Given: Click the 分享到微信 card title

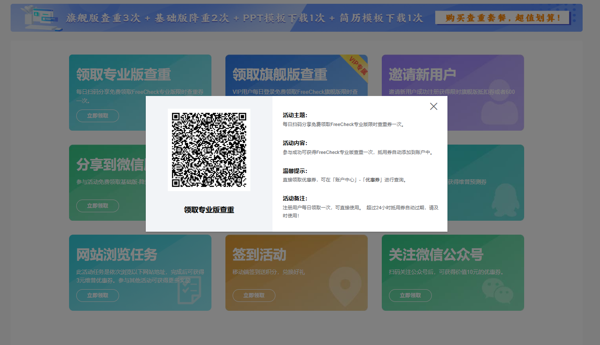Looking at the screenshot, I should point(111,165).
